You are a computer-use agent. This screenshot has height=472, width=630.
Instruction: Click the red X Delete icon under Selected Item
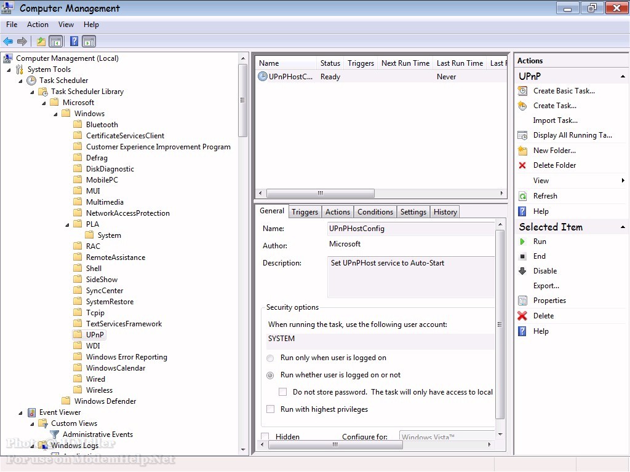(x=522, y=316)
